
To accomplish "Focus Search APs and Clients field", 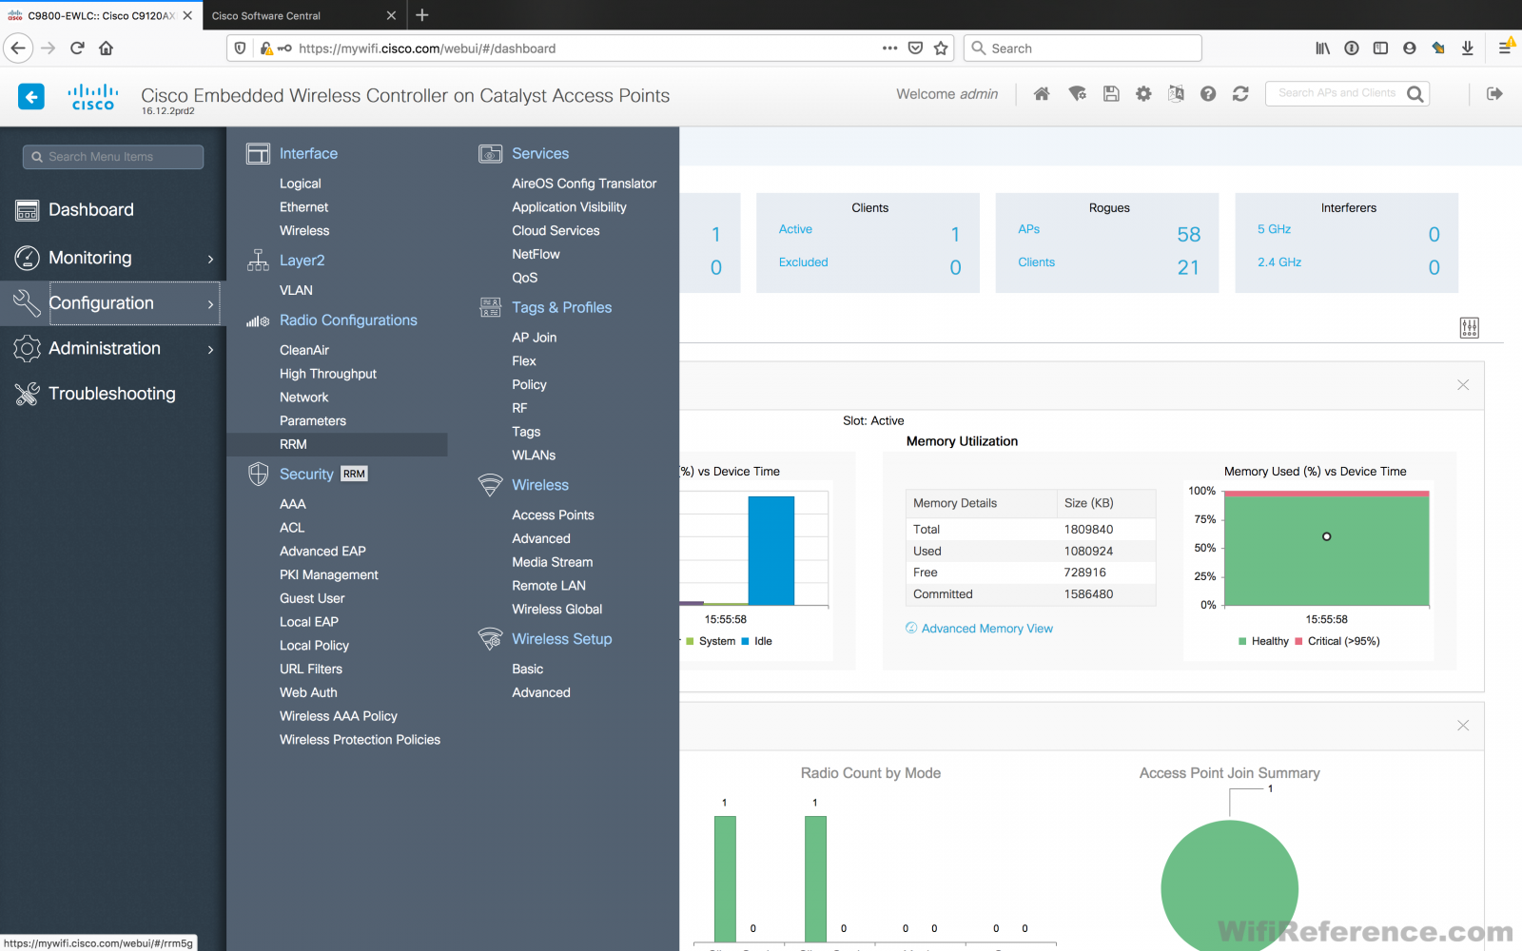I will click(1337, 93).
